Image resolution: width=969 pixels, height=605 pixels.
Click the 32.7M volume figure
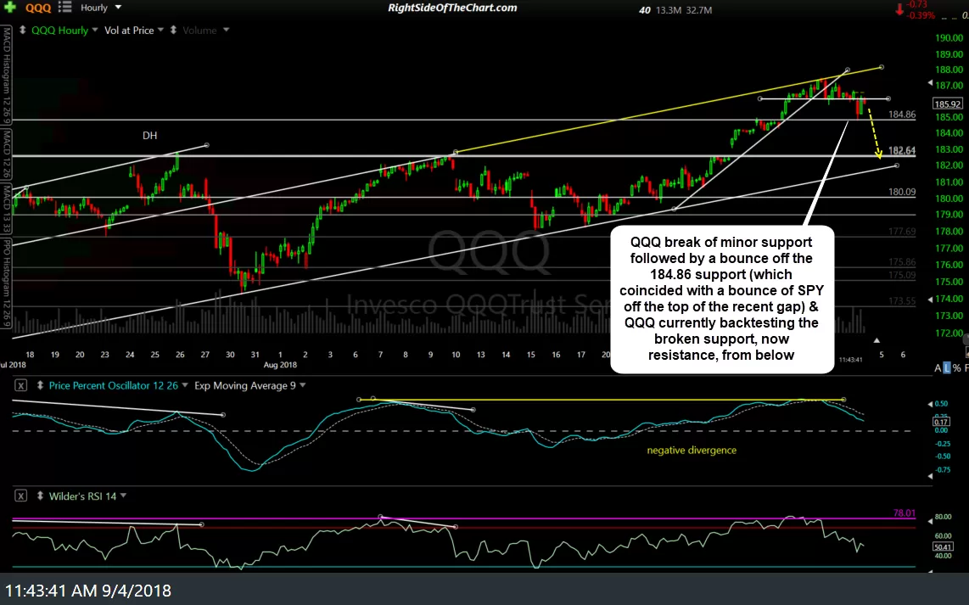point(699,10)
